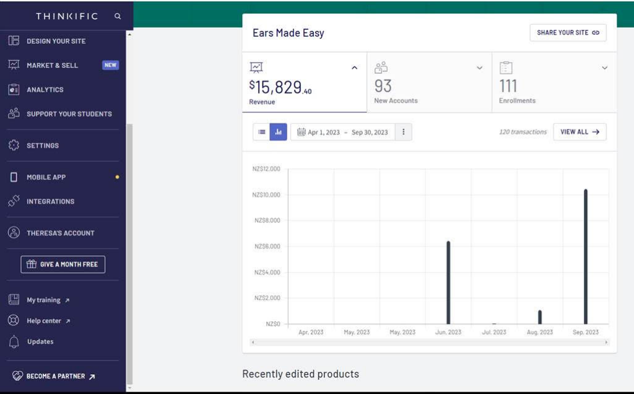Click the Analytics report icon
This screenshot has height=394, width=634.
[x=14, y=89]
